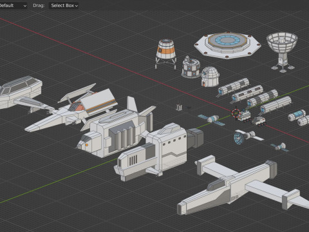This screenshot has height=232, width=309.
Task: Select the octagonal landing pad model
Action: (227, 45)
